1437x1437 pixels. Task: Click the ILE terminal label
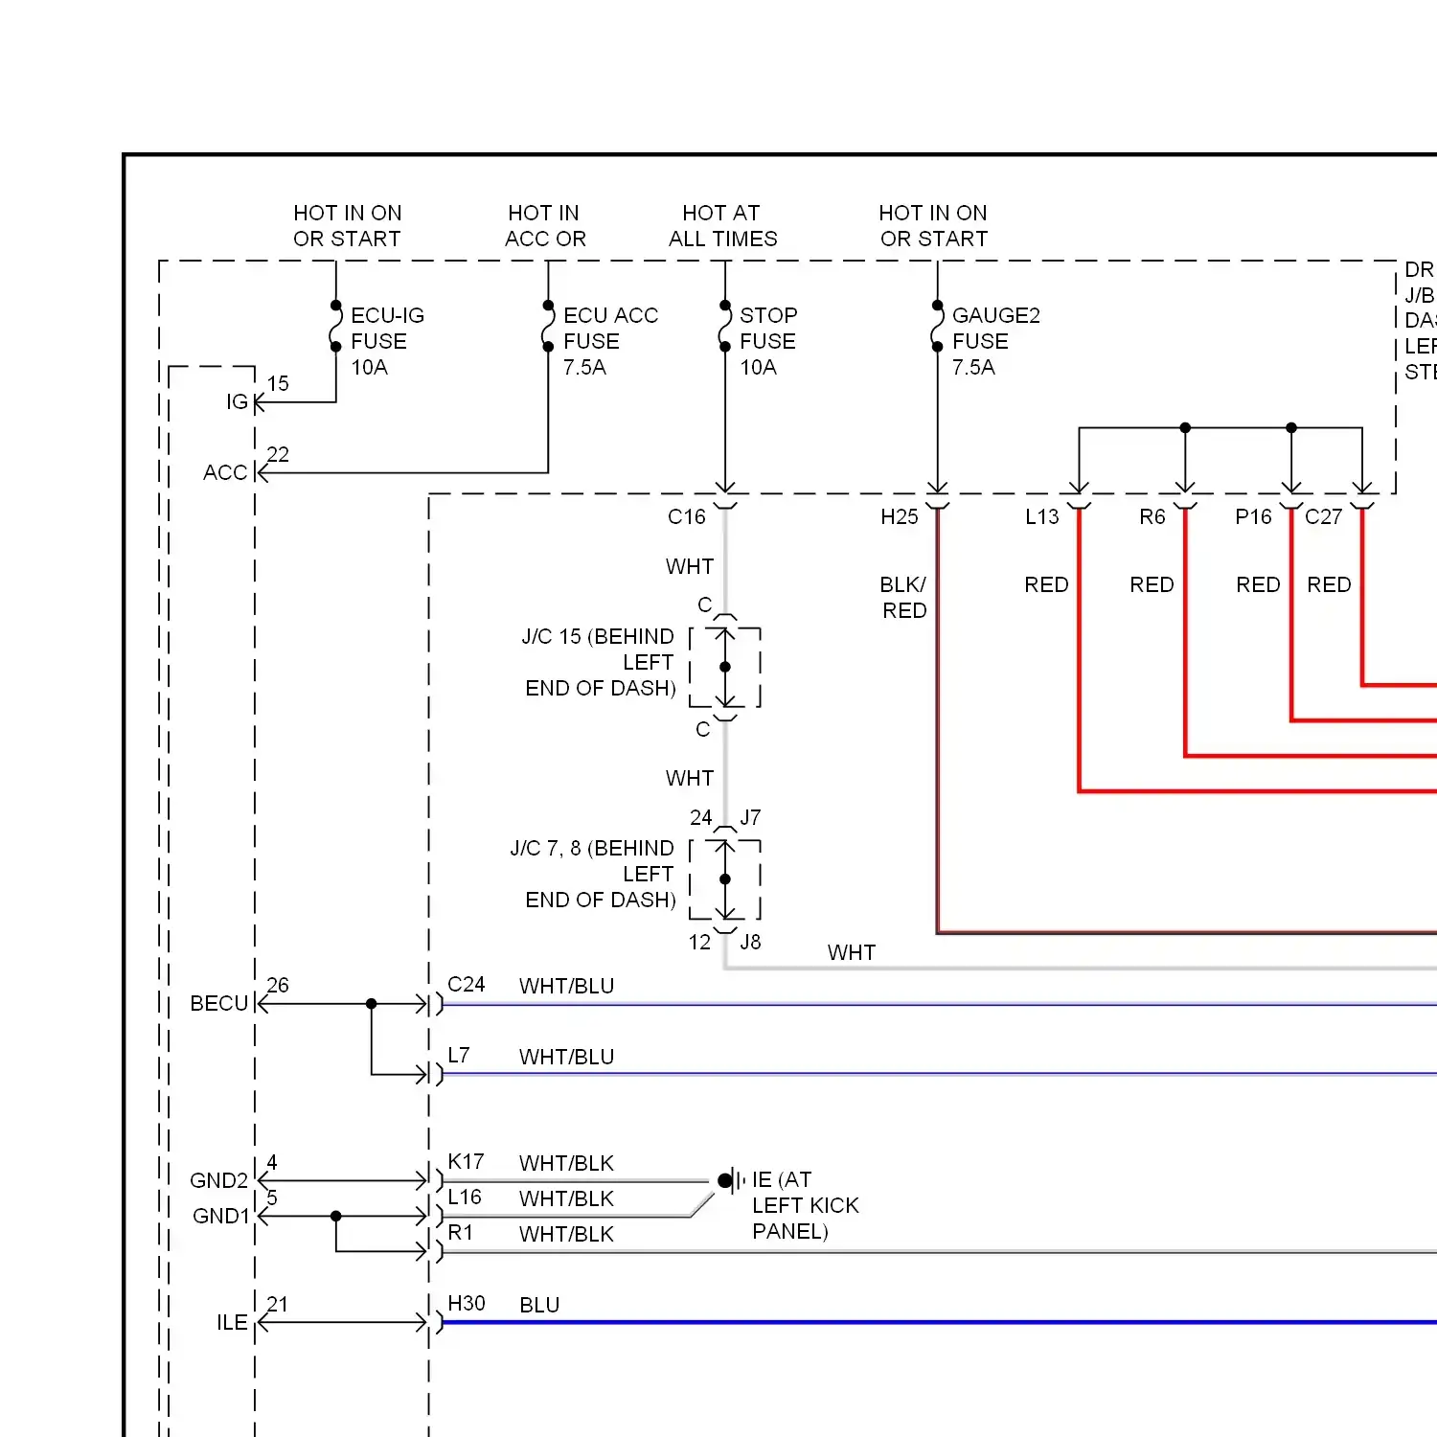coord(232,1322)
